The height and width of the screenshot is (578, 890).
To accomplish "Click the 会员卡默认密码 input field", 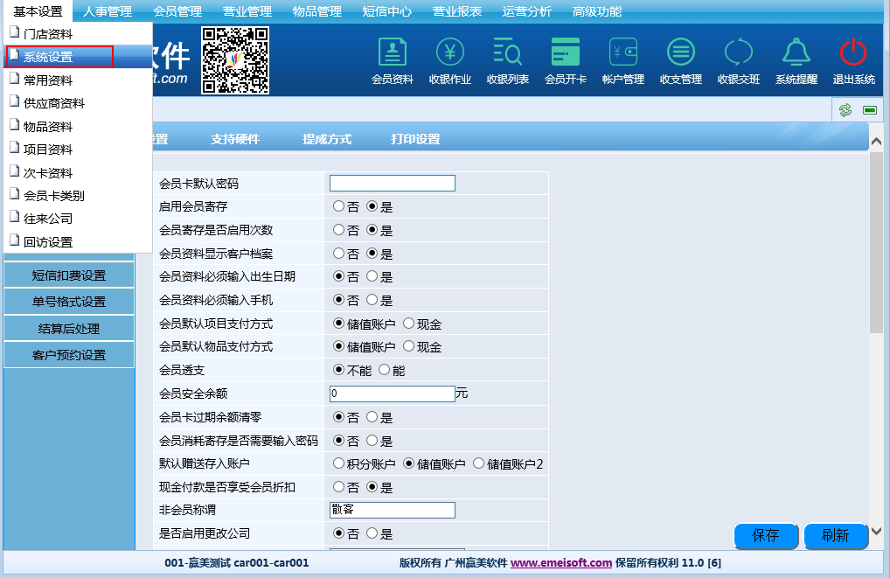I will [x=393, y=184].
